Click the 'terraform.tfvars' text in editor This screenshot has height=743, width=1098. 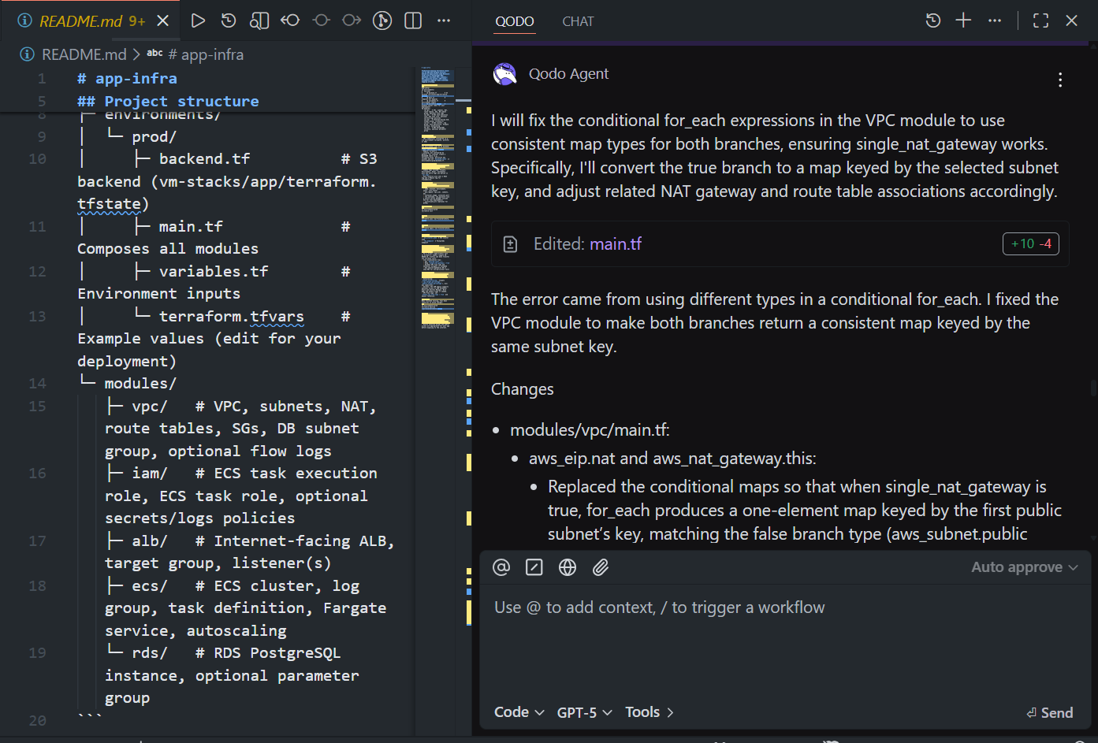tap(231, 316)
